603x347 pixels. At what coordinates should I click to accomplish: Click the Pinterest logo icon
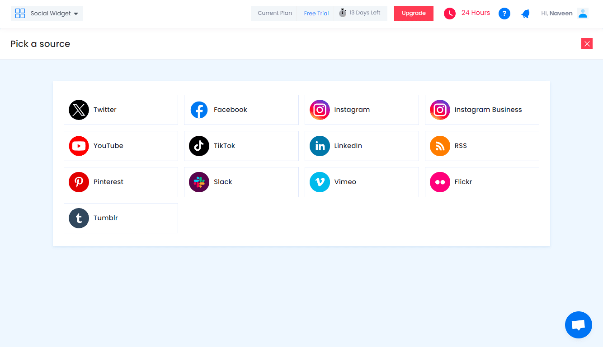click(79, 182)
